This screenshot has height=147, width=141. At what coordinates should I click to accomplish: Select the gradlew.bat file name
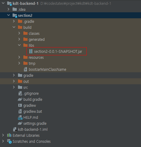point(32,111)
